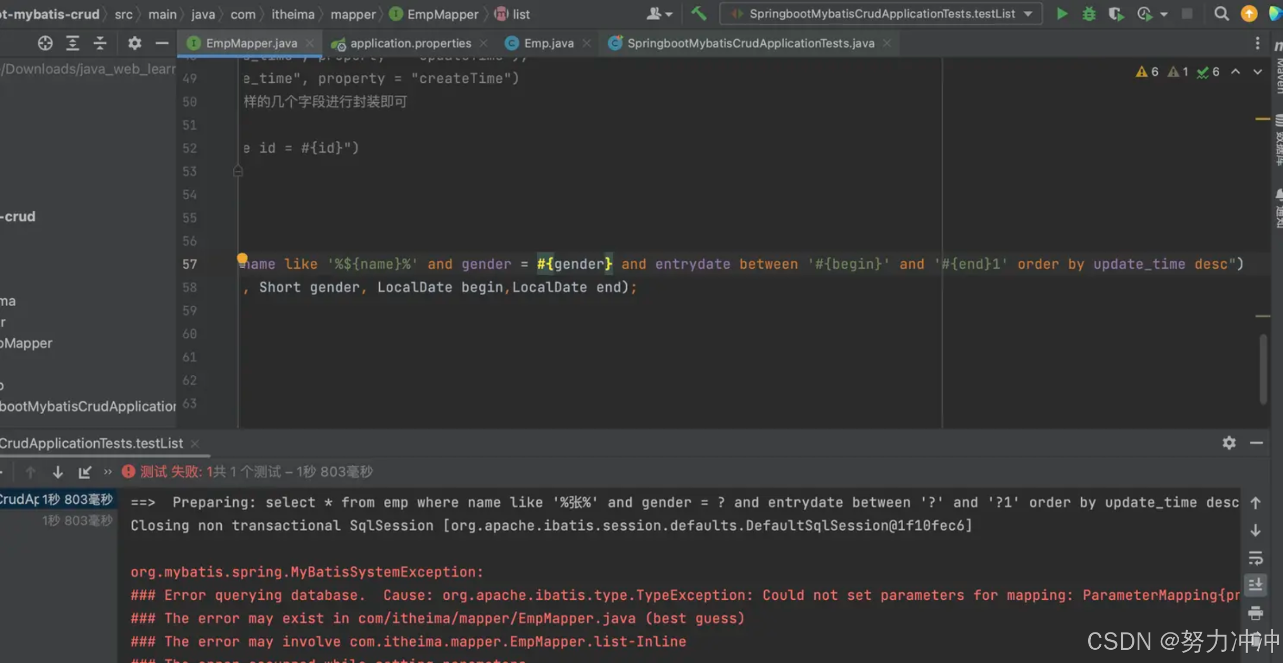The width and height of the screenshot is (1283, 663).
Task: Build project with the hammer icon
Action: (698, 13)
